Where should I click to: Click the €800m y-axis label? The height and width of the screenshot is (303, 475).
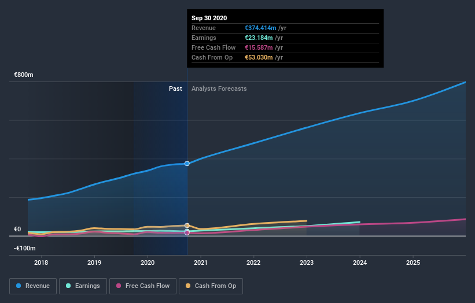point(24,75)
